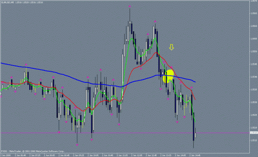Screen dimensions: 258x157
Task: Click the 2 Jun 09:25 time label
Action: pyautogui.click(x=79, y=155)
